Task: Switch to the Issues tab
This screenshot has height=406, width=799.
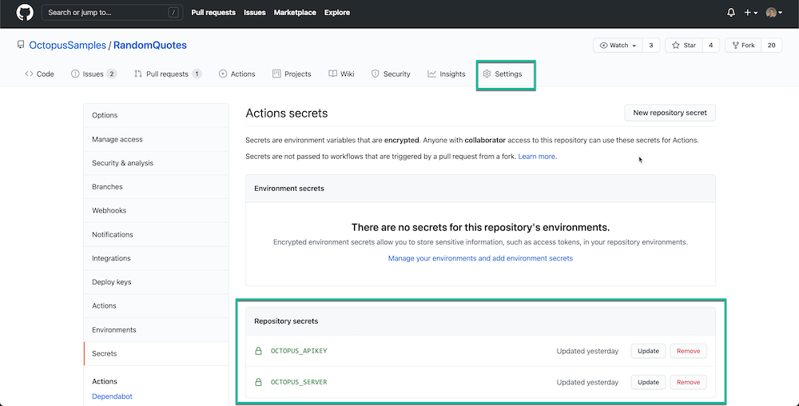Action: [x=93, y=74]
